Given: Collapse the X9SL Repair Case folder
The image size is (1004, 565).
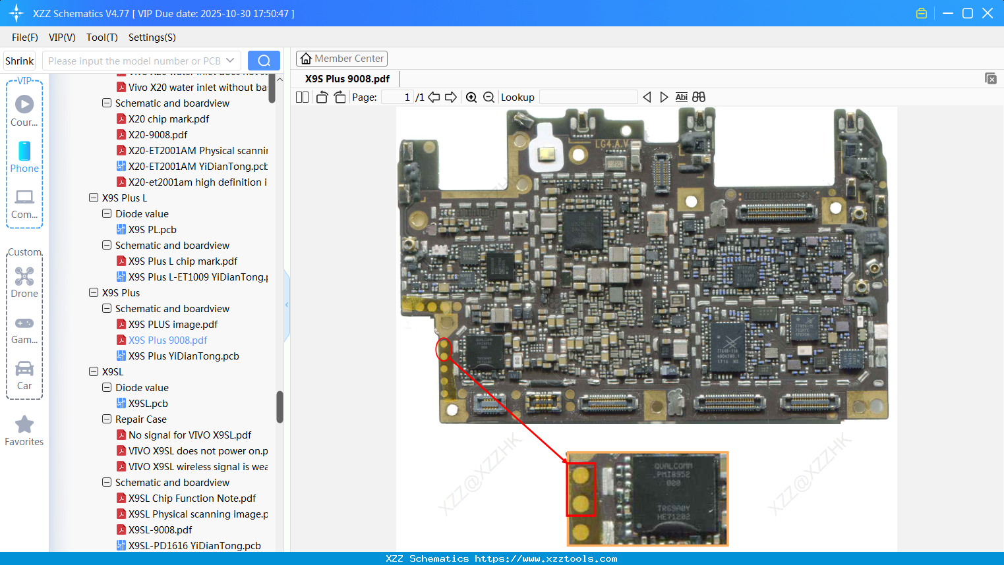Looking at the screenshot, I should [107, 419].
